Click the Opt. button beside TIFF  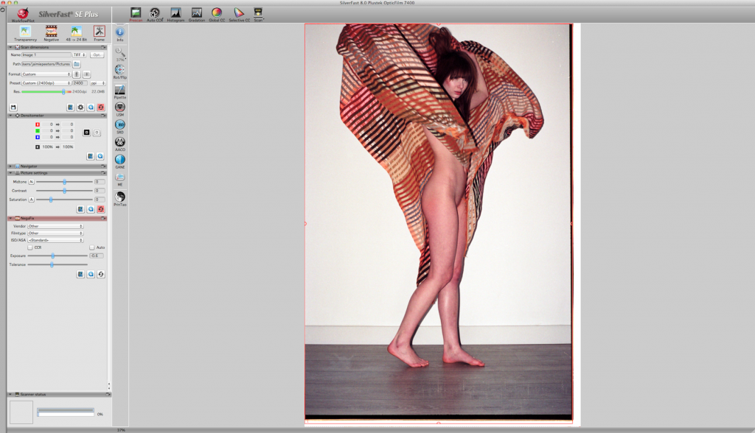[x=97, y=54]
